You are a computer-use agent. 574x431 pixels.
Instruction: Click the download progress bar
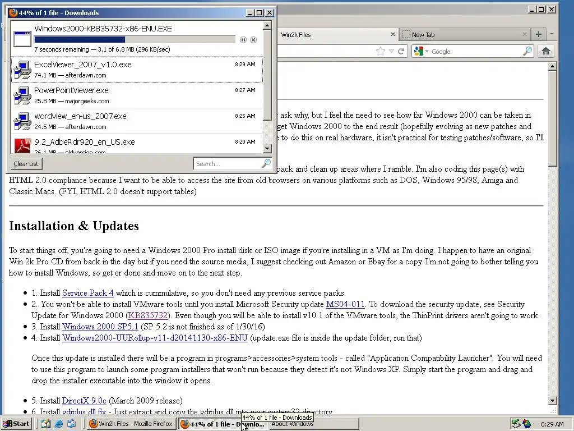click(x=135, y=40)
